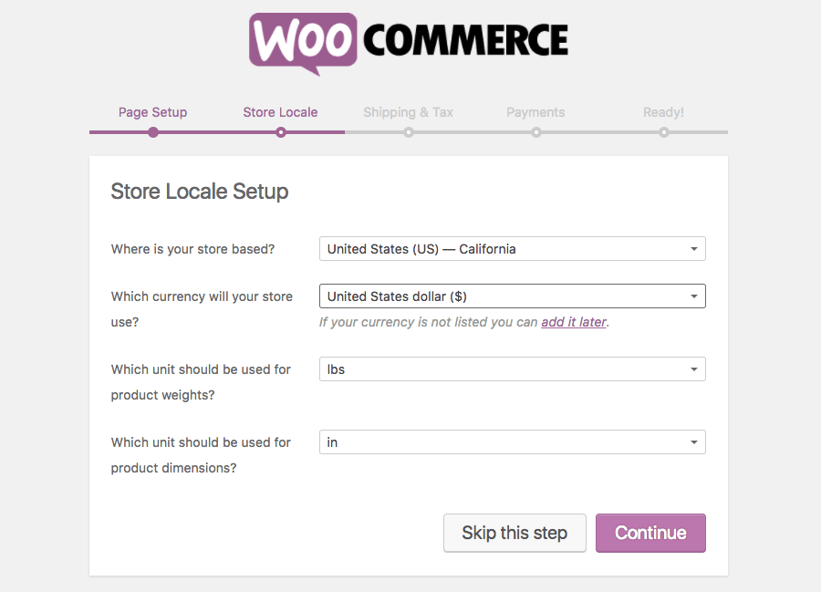Click the WooCommerce logo
The width and height of the screenshot is (821, 592).
point(409,44)
